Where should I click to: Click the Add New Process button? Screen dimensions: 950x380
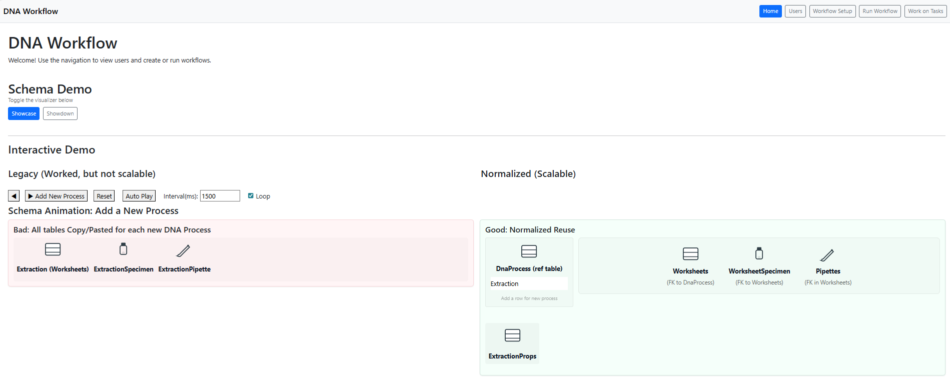pos(56,196)
